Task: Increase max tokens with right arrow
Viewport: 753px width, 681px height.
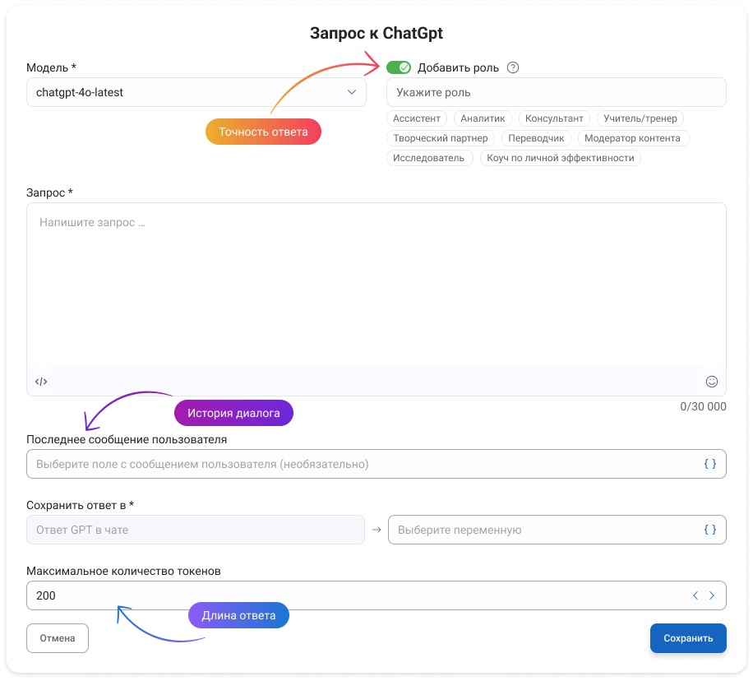Action: [x=712, y=595]
